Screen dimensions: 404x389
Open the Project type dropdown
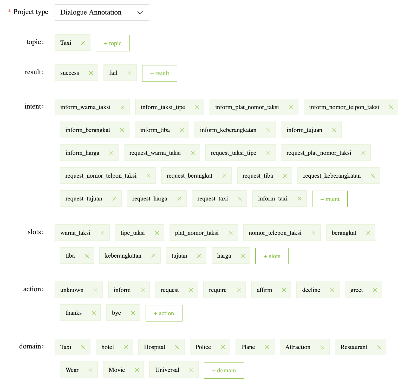click(x=102, y=12)
